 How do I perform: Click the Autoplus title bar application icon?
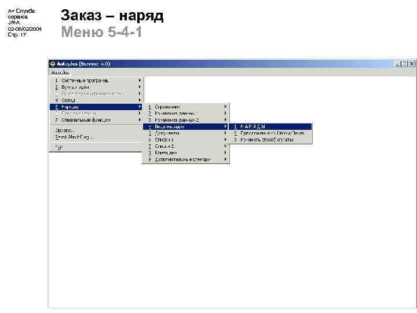[x=53, y=64]
